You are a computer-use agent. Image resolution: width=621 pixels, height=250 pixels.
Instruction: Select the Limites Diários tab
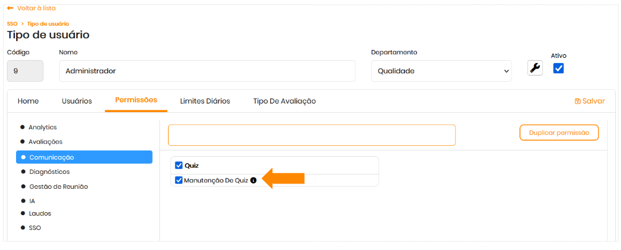point(205,101)
